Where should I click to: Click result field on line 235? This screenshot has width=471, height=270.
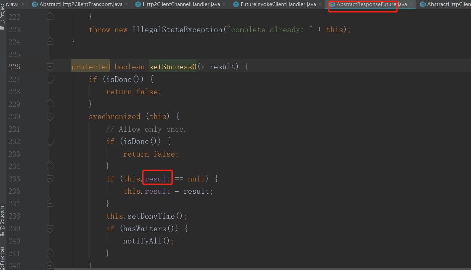tap(157, 179)
